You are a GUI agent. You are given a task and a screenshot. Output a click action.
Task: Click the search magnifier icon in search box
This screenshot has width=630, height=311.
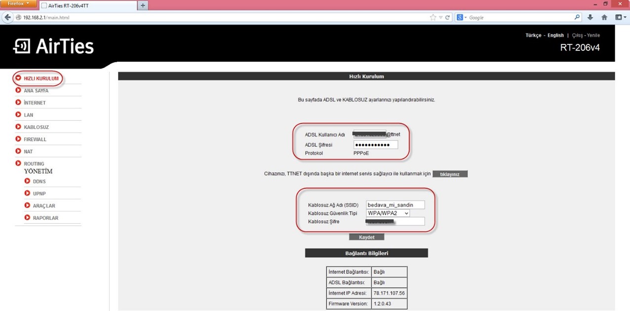pos(577,17)
